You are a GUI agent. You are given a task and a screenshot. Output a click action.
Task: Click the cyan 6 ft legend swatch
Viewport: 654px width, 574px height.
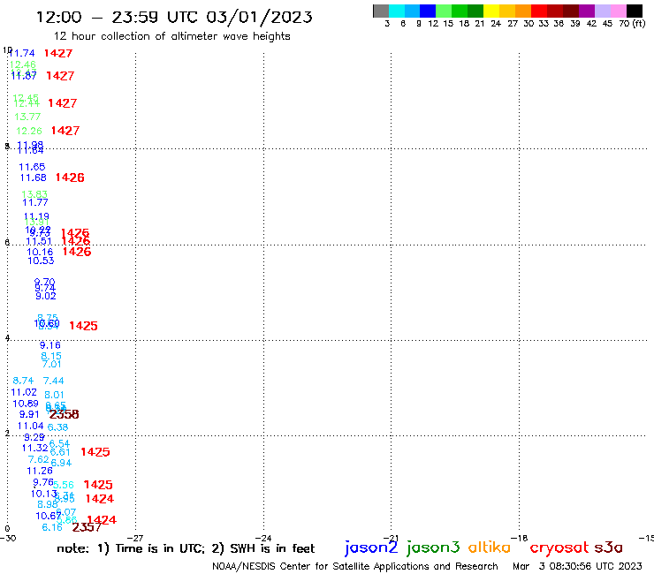click(397, 11)
